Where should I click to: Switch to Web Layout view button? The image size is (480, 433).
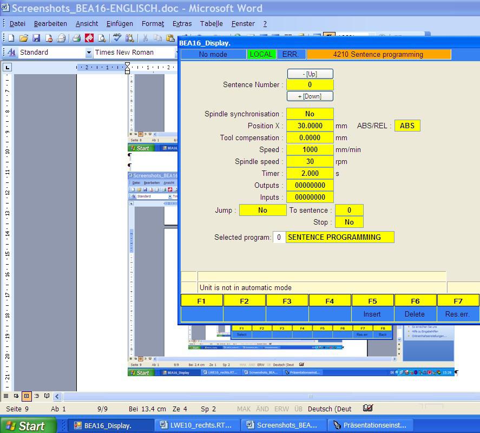click(x=16, y=396)
